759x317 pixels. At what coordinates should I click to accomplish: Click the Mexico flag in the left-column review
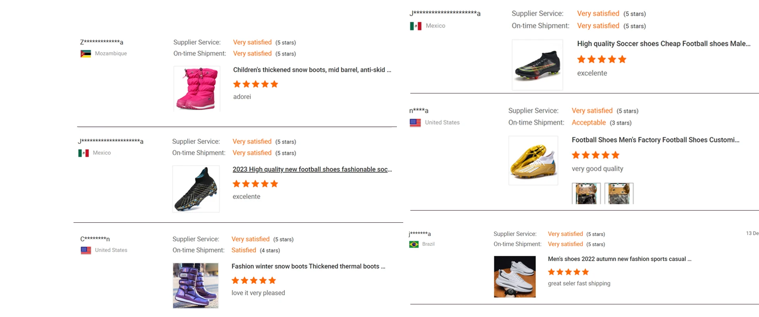[x=83, y=153]
